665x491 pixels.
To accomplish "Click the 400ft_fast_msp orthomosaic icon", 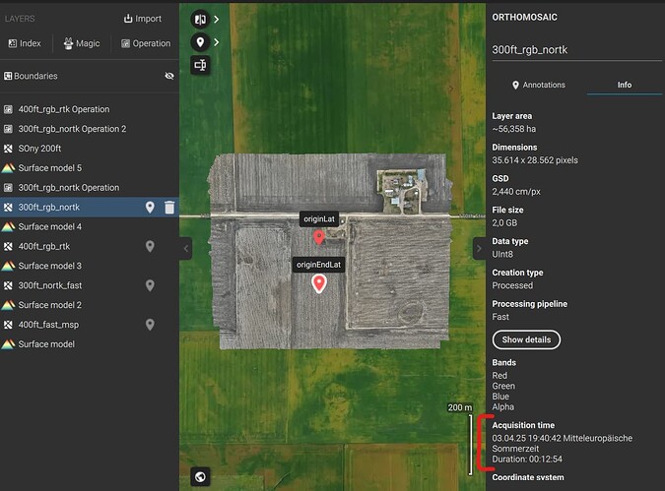I will tap(8, 325).
